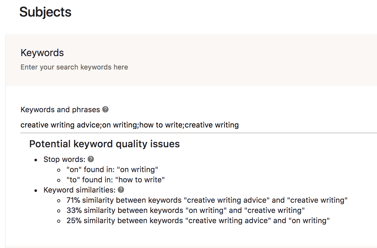377x248 pixels.
Task: Click the "Keyword similarities:" list label
Action: pyautogui.click(x=79, y=190)
